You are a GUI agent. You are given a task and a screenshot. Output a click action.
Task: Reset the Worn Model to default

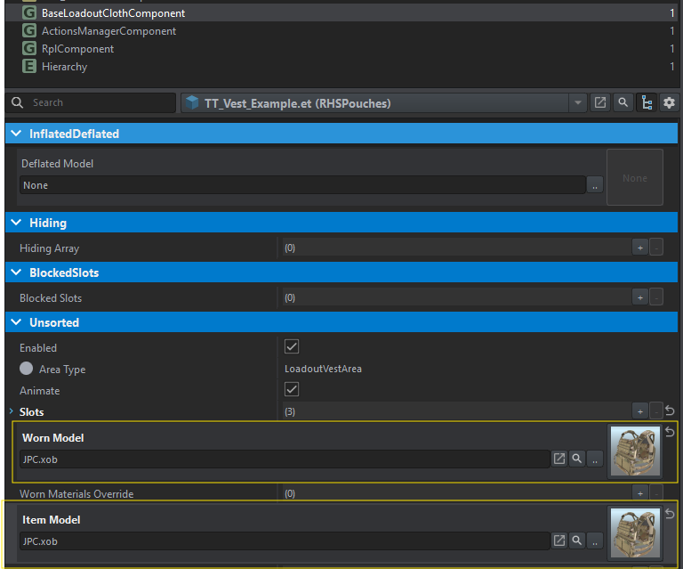coord(671,432)
